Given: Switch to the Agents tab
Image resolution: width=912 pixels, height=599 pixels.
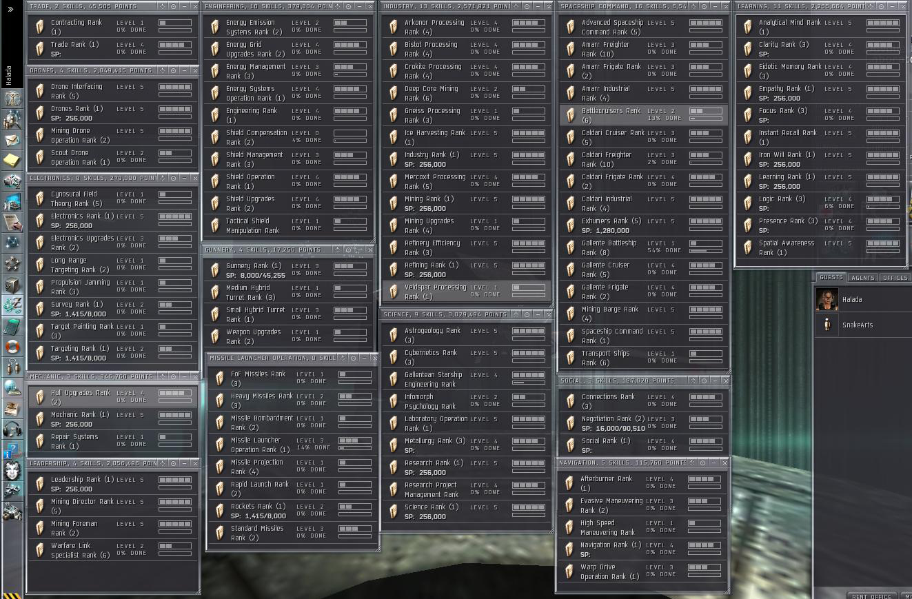Looking at the screenshot, I should point(862,277).
